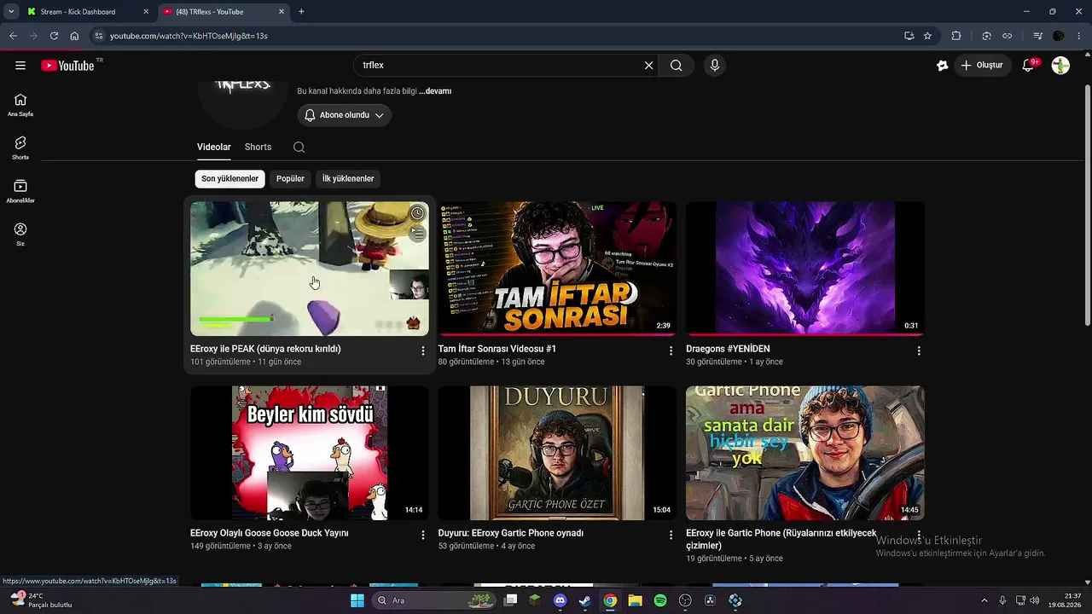The width and height of the screenshot is (1092, 614).
Task: Open the YouTube guide hamburger menu
Action: [x=20, y=66]
